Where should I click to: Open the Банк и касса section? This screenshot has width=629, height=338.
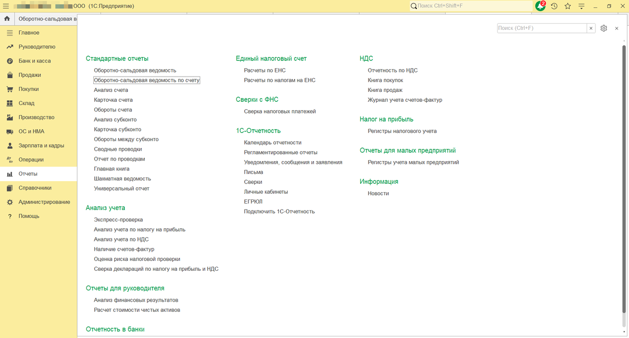[38, 61]
